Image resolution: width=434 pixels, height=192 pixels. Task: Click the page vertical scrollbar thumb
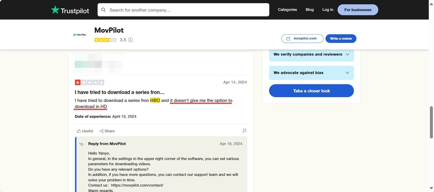pos(431,122)
